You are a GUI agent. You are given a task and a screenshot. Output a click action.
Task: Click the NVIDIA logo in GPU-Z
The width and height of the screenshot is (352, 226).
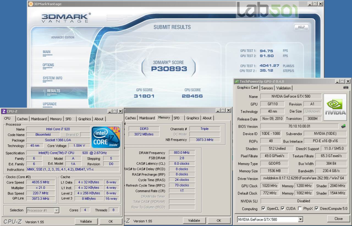click(x=335, y=107)
